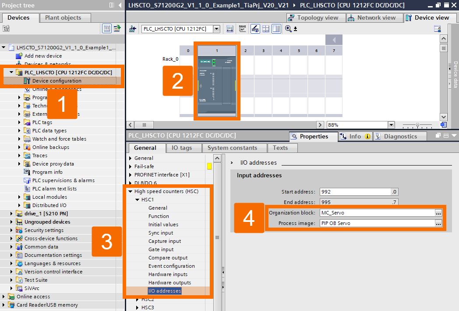Click the leftmost icon in Project tree toolbar
Image resolution: width=459 pixels, height=311 pixels.
point(6,28)
